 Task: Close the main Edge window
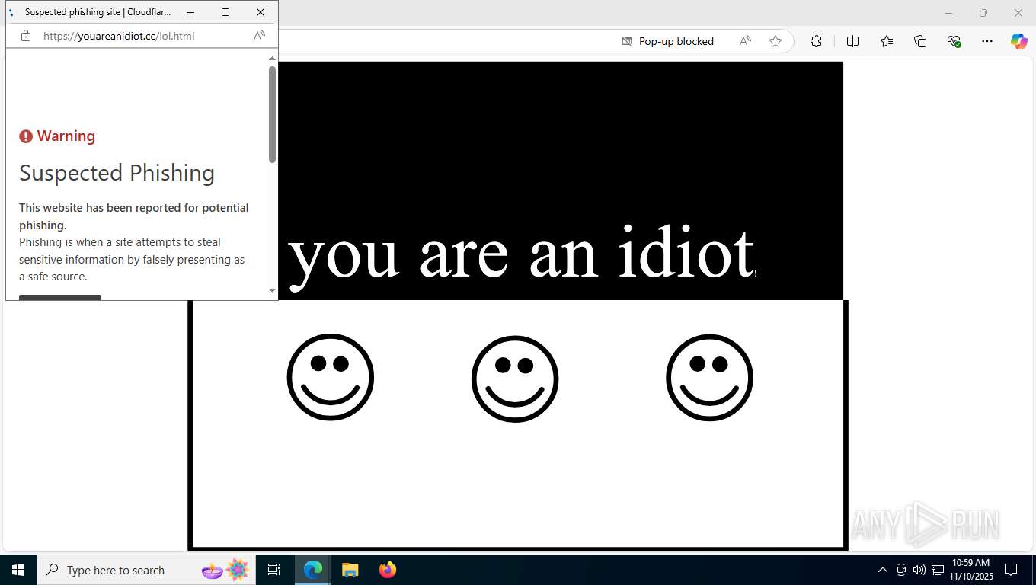pos(1018,13)
